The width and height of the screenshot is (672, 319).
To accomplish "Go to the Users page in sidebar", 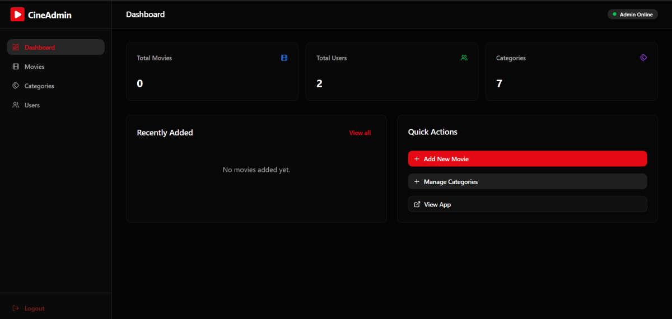I will [x=32, y=105].
